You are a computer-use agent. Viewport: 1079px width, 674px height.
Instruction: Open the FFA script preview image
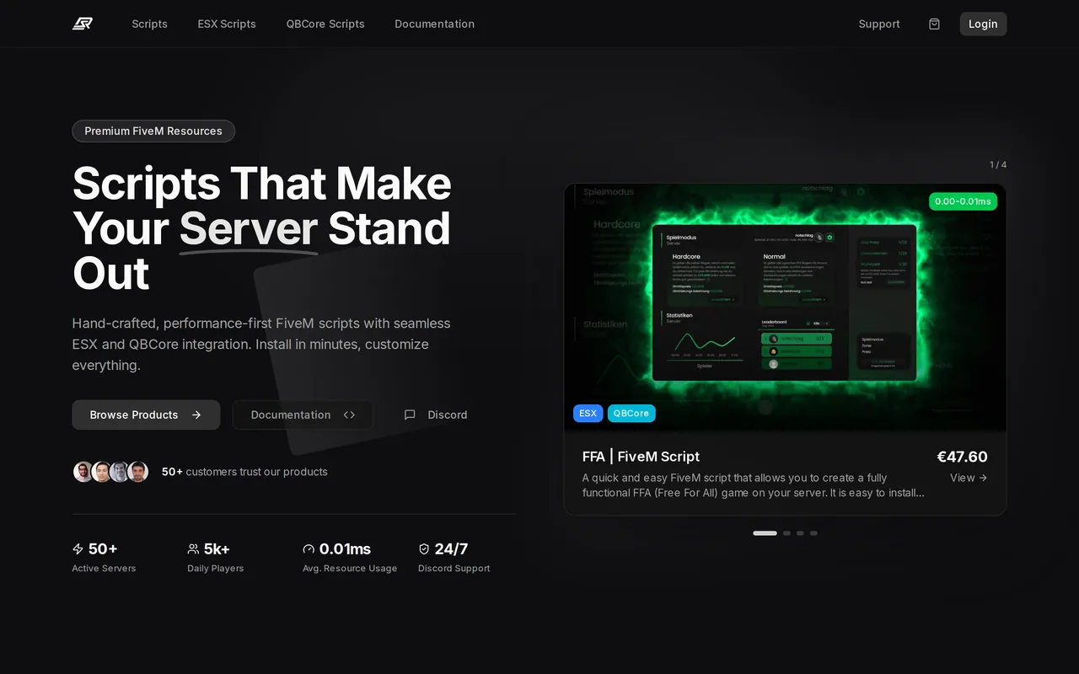[785, 307]
